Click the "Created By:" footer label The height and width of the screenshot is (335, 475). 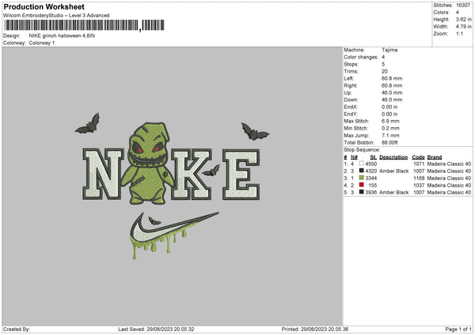[17, 329]
